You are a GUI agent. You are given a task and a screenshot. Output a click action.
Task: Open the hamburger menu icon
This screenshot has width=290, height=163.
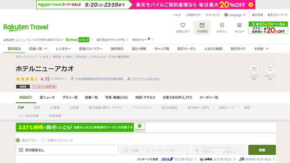239,25
